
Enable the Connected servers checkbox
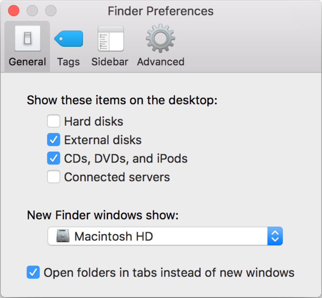coord(53,177)
